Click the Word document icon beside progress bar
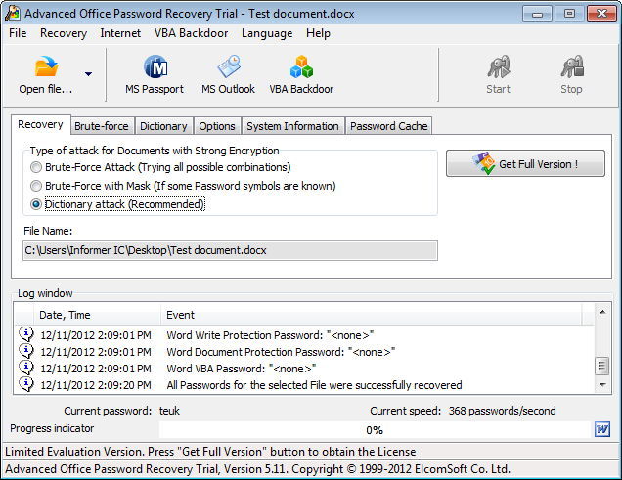The height and width of the screenshot is (480, 622). pos(602,429)
